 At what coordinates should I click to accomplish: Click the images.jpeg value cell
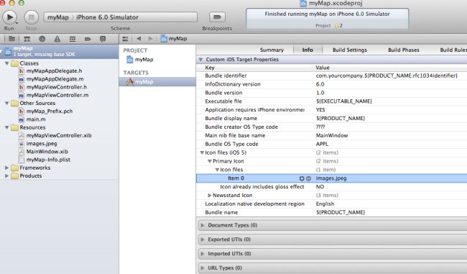click(x=331, y=178)
